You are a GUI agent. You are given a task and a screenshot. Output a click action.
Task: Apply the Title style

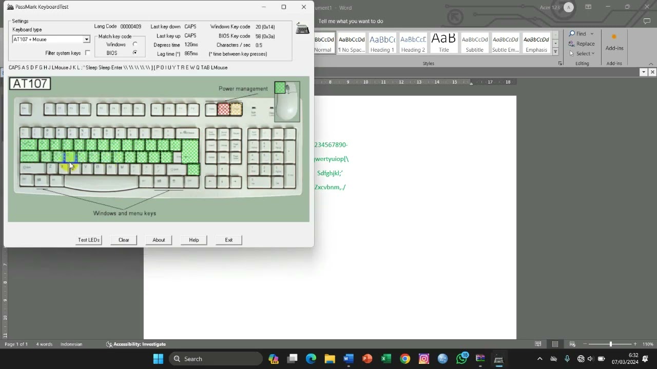[444, 44]
